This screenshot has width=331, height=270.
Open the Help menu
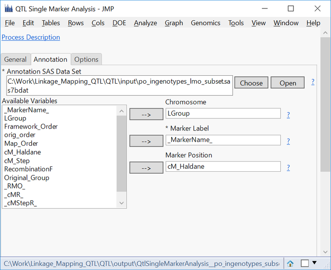pyautogui.click(x=313, y=23)
